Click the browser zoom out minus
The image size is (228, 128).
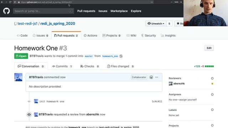(x=172, y=2)
